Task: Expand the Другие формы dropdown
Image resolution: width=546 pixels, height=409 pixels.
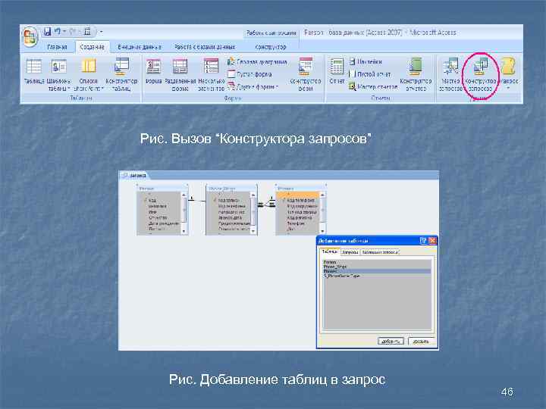Action: pos(253,86)
